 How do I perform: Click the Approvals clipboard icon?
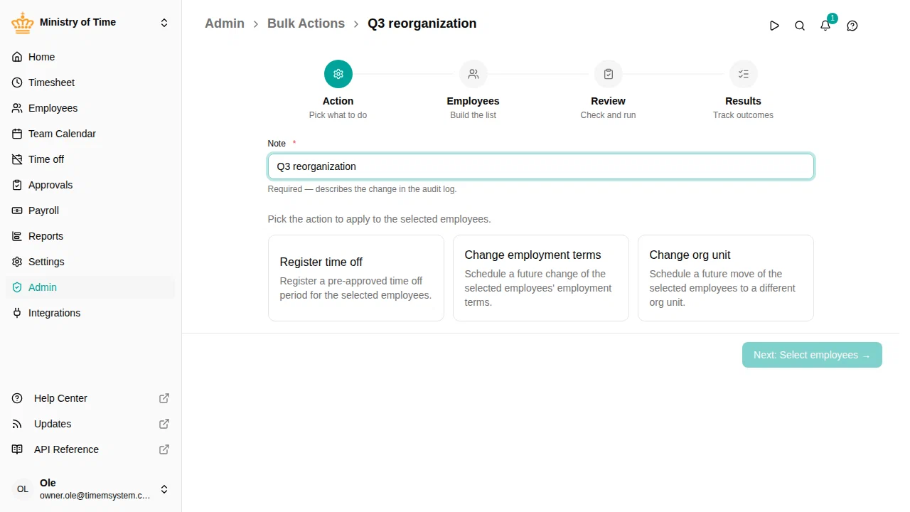17,185
